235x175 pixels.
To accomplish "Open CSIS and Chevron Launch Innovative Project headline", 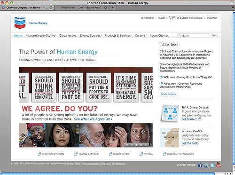I will pos(186,55).
